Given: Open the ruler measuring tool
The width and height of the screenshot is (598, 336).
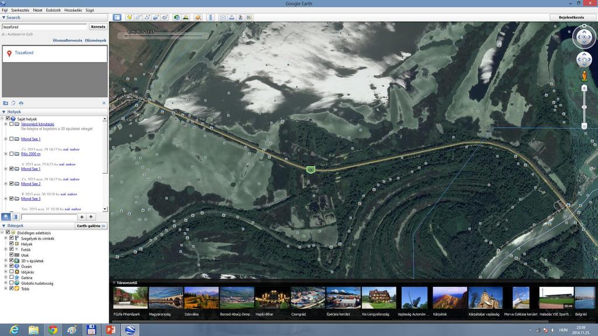Looking at the screenshot, I should point(210,17).
